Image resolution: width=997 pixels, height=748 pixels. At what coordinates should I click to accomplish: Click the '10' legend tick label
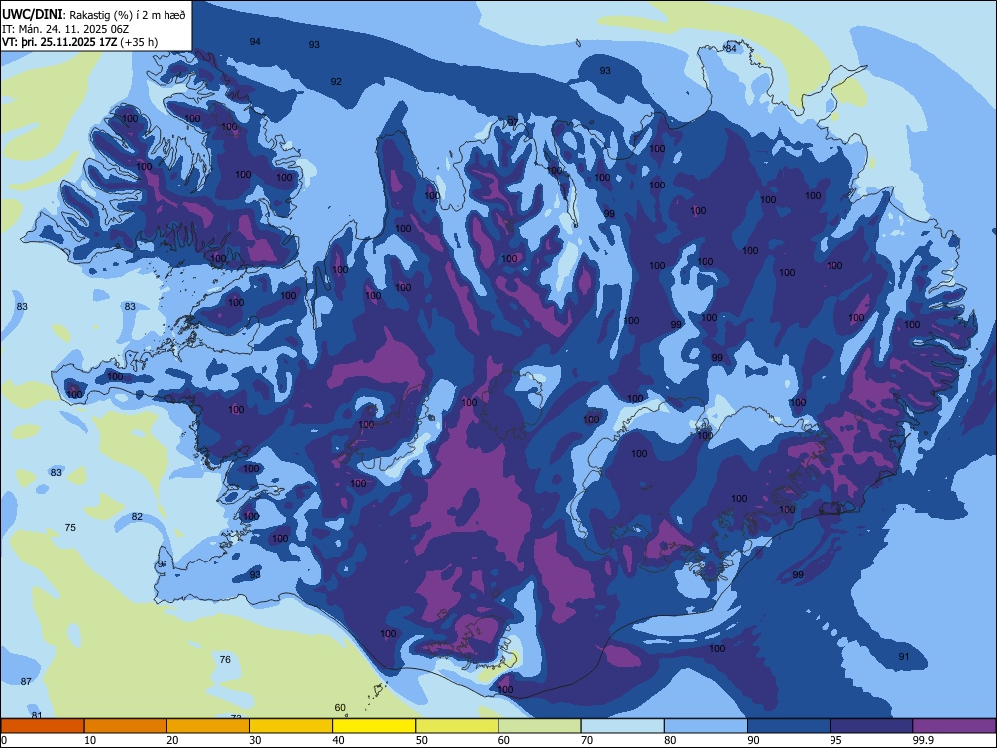(90, 740)
